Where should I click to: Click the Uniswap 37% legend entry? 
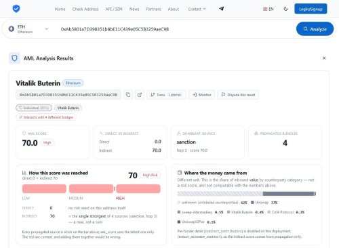click(264, 203)
